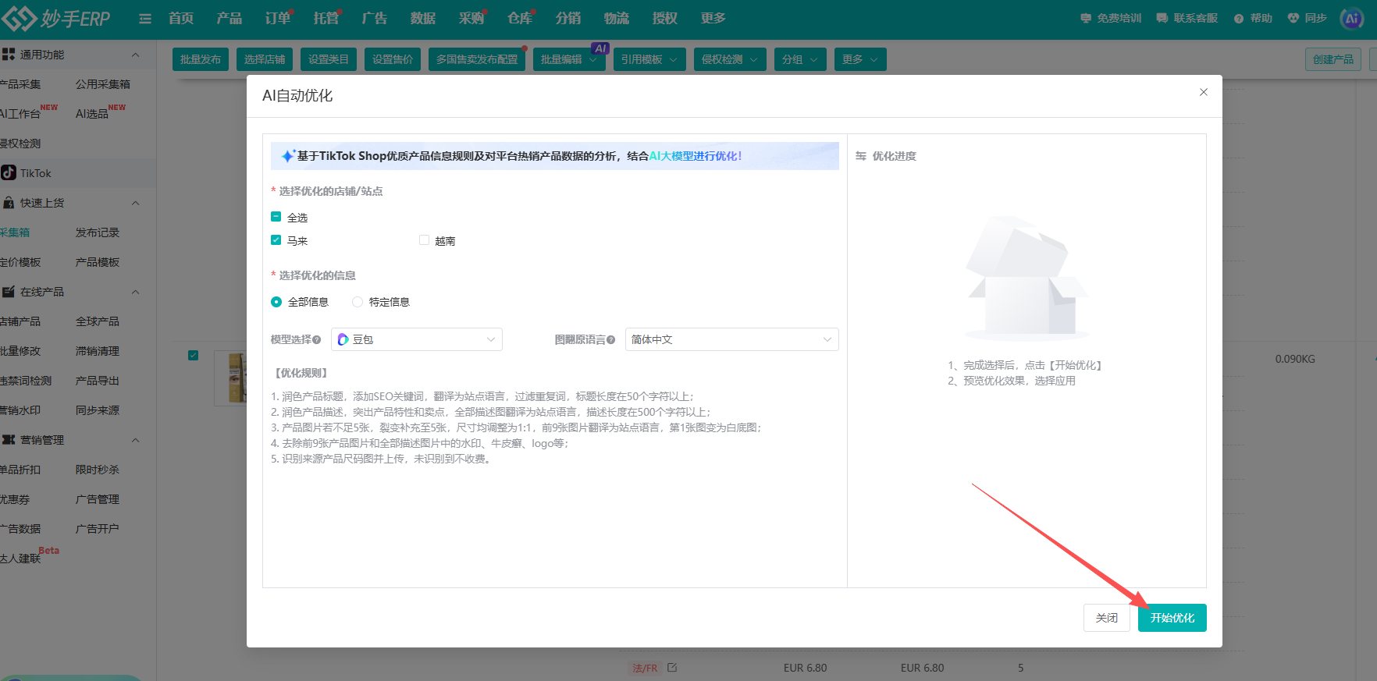The width and height of the screenshot is (1377, 681).
Task: Open the 引用模板 toolbar dropdown
Action: pos(649,59)
